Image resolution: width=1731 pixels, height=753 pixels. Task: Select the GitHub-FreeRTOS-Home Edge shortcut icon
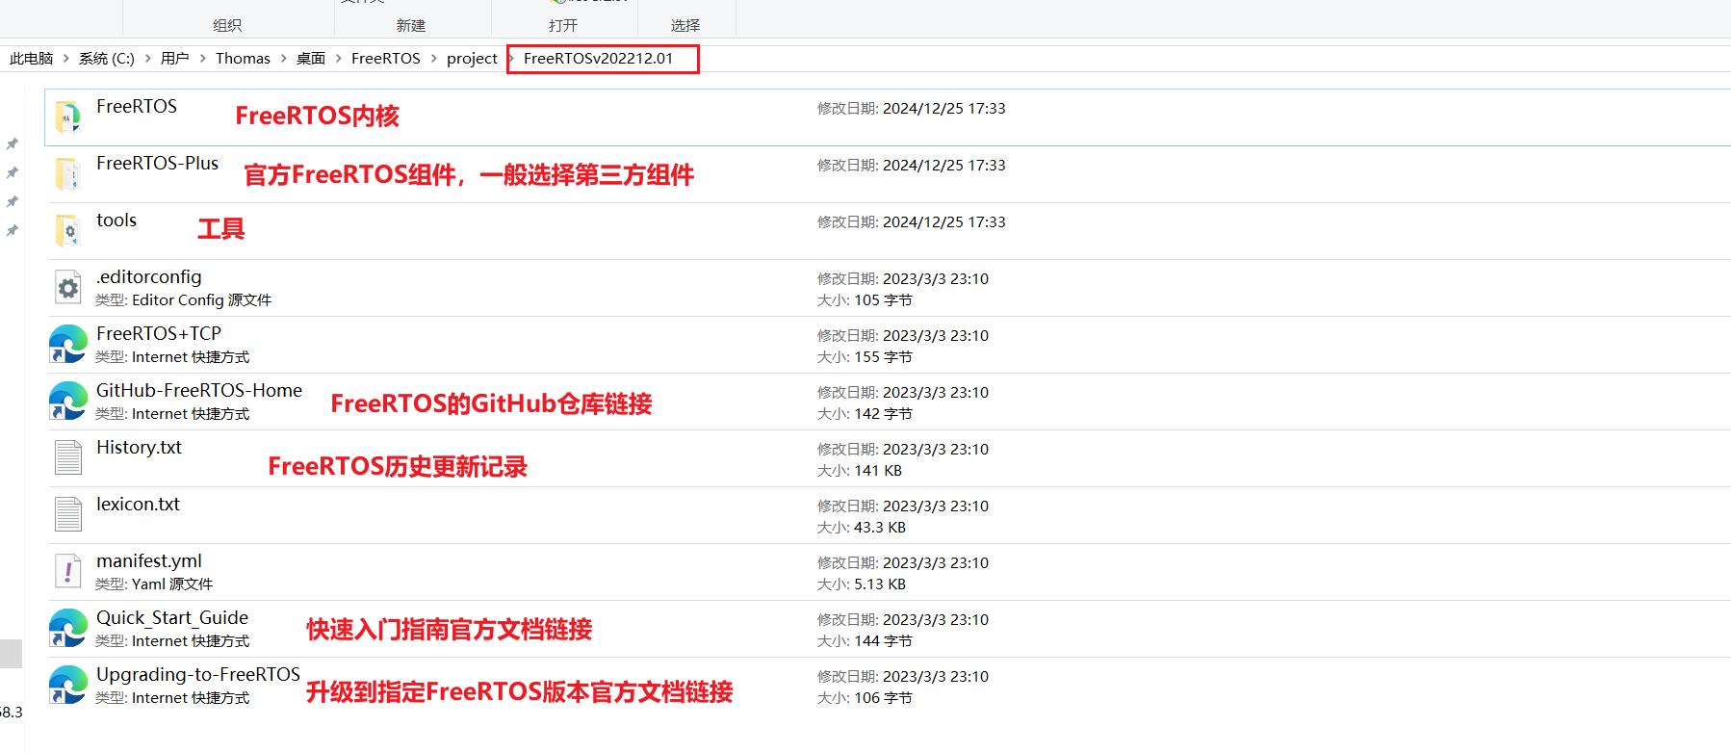[x=67, y=402]
